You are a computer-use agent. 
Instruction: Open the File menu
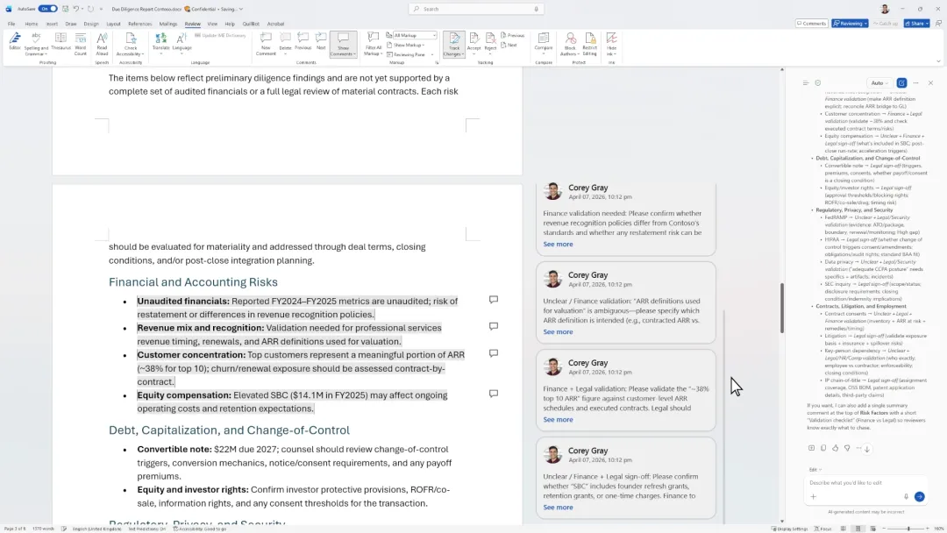click(x=11, y=25)
